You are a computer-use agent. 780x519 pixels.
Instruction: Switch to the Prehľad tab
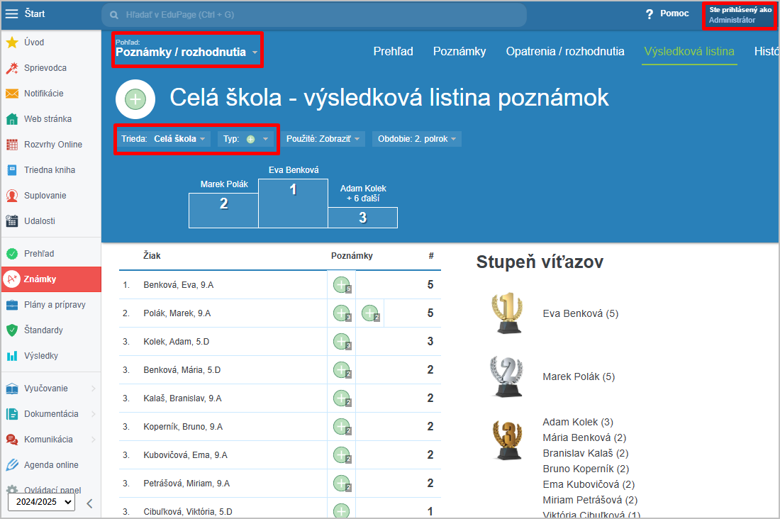tap(393, 51)
